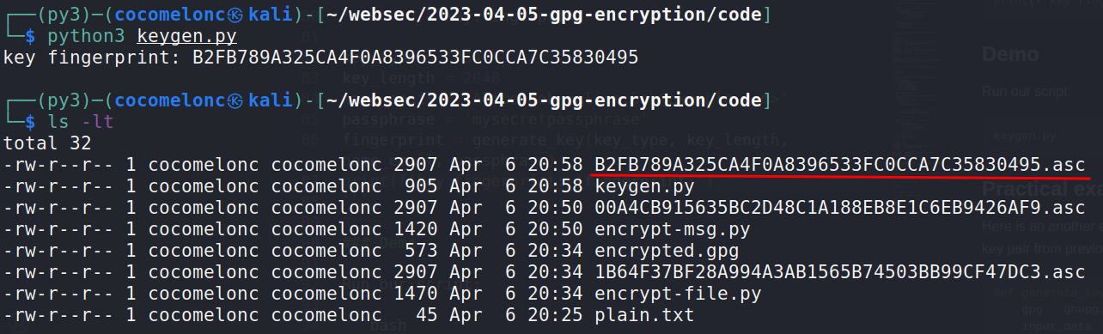Click the B2FB789A...830495.asc underlined filename
This screenshot has width=1103, height=334.
(839, 164)
